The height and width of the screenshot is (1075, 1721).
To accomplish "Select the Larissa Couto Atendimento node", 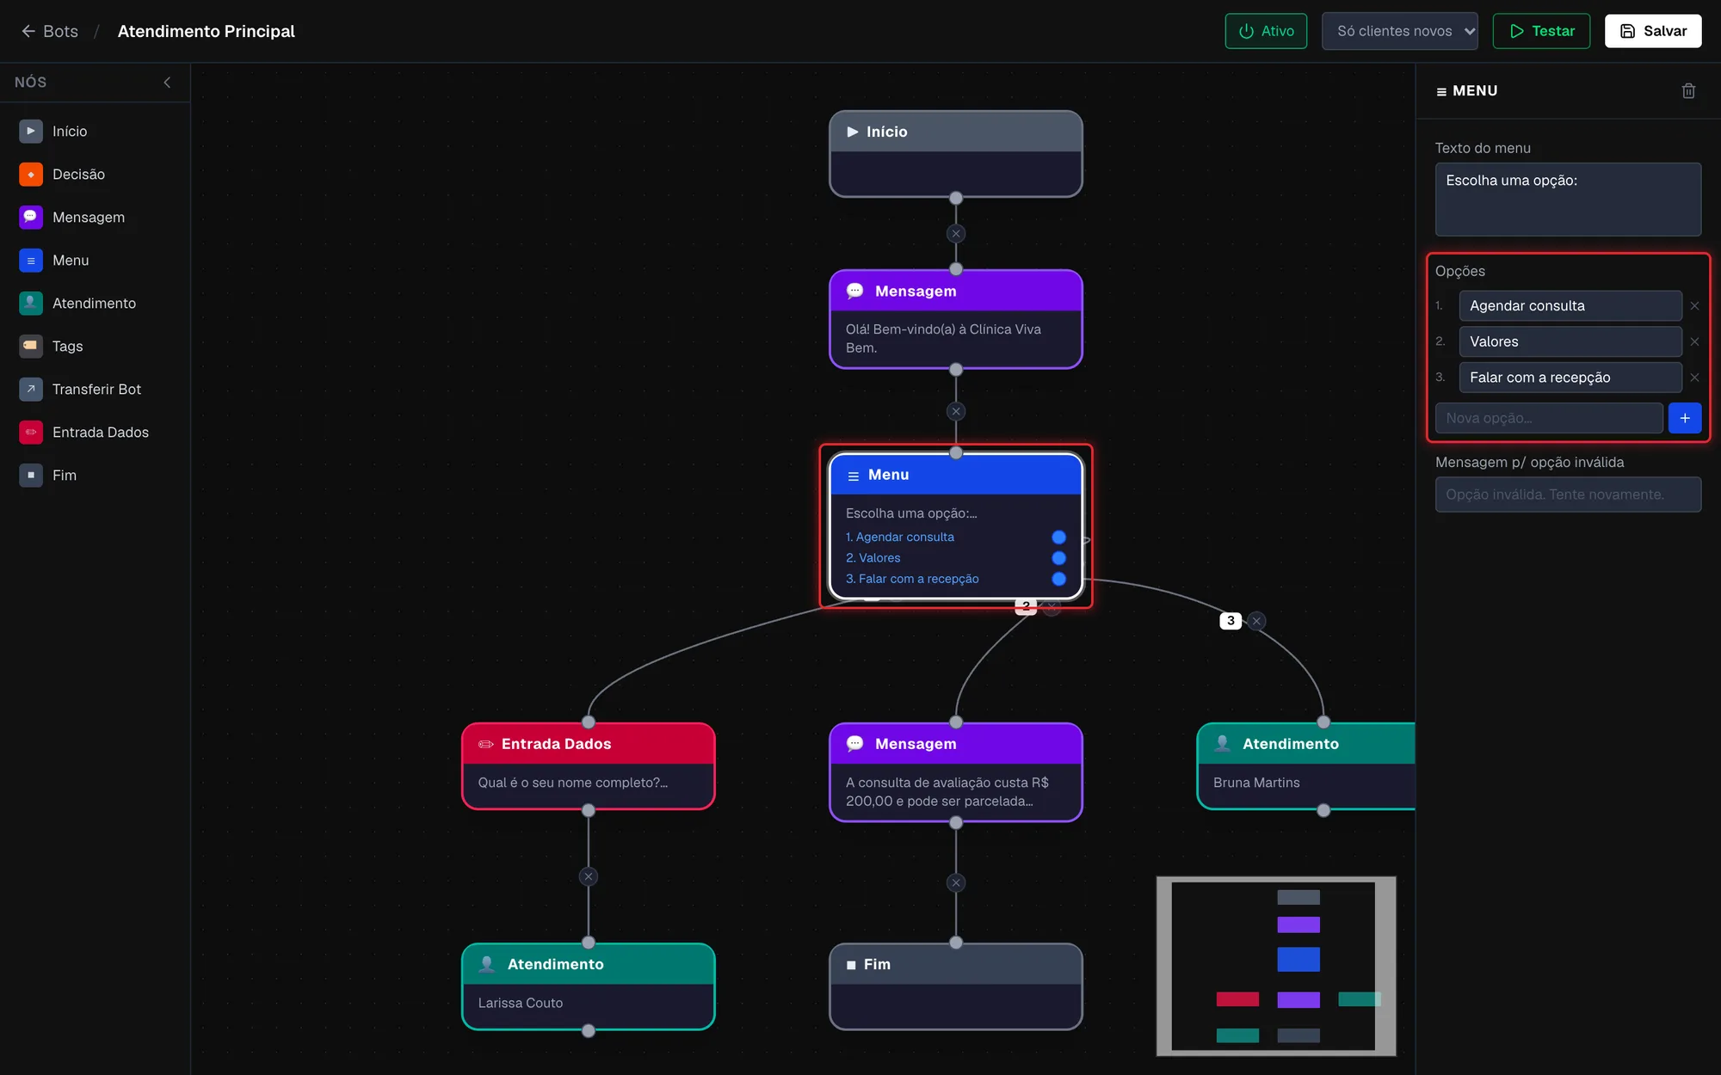I will click(589, 986).
